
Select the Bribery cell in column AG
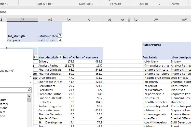50,61
